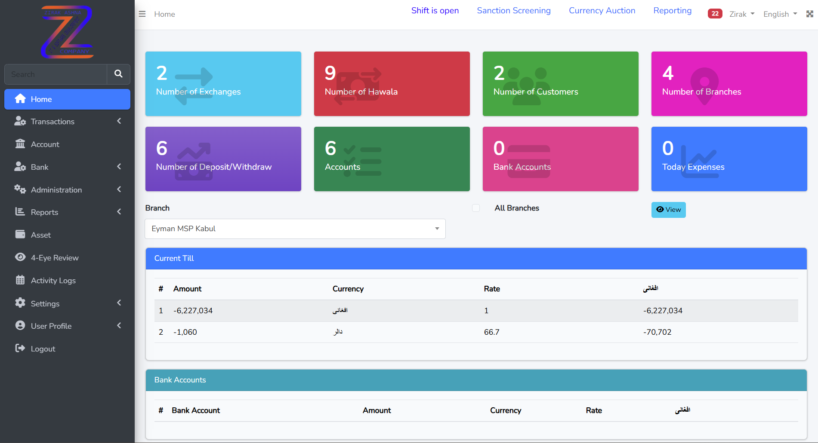Expand the Administration menu chevron
Image resolution: width=818 pixels, height=443 pixels.
point(119,189)
